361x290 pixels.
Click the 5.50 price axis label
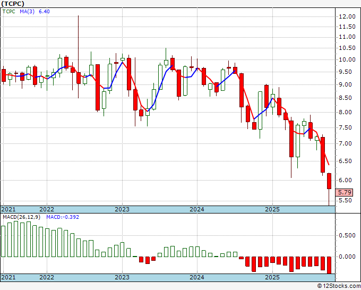point(346,200)
